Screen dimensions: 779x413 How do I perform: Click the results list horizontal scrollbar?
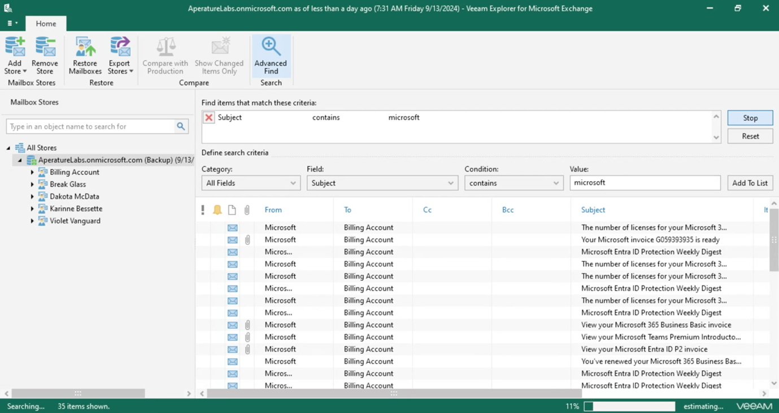coord(394,393)
